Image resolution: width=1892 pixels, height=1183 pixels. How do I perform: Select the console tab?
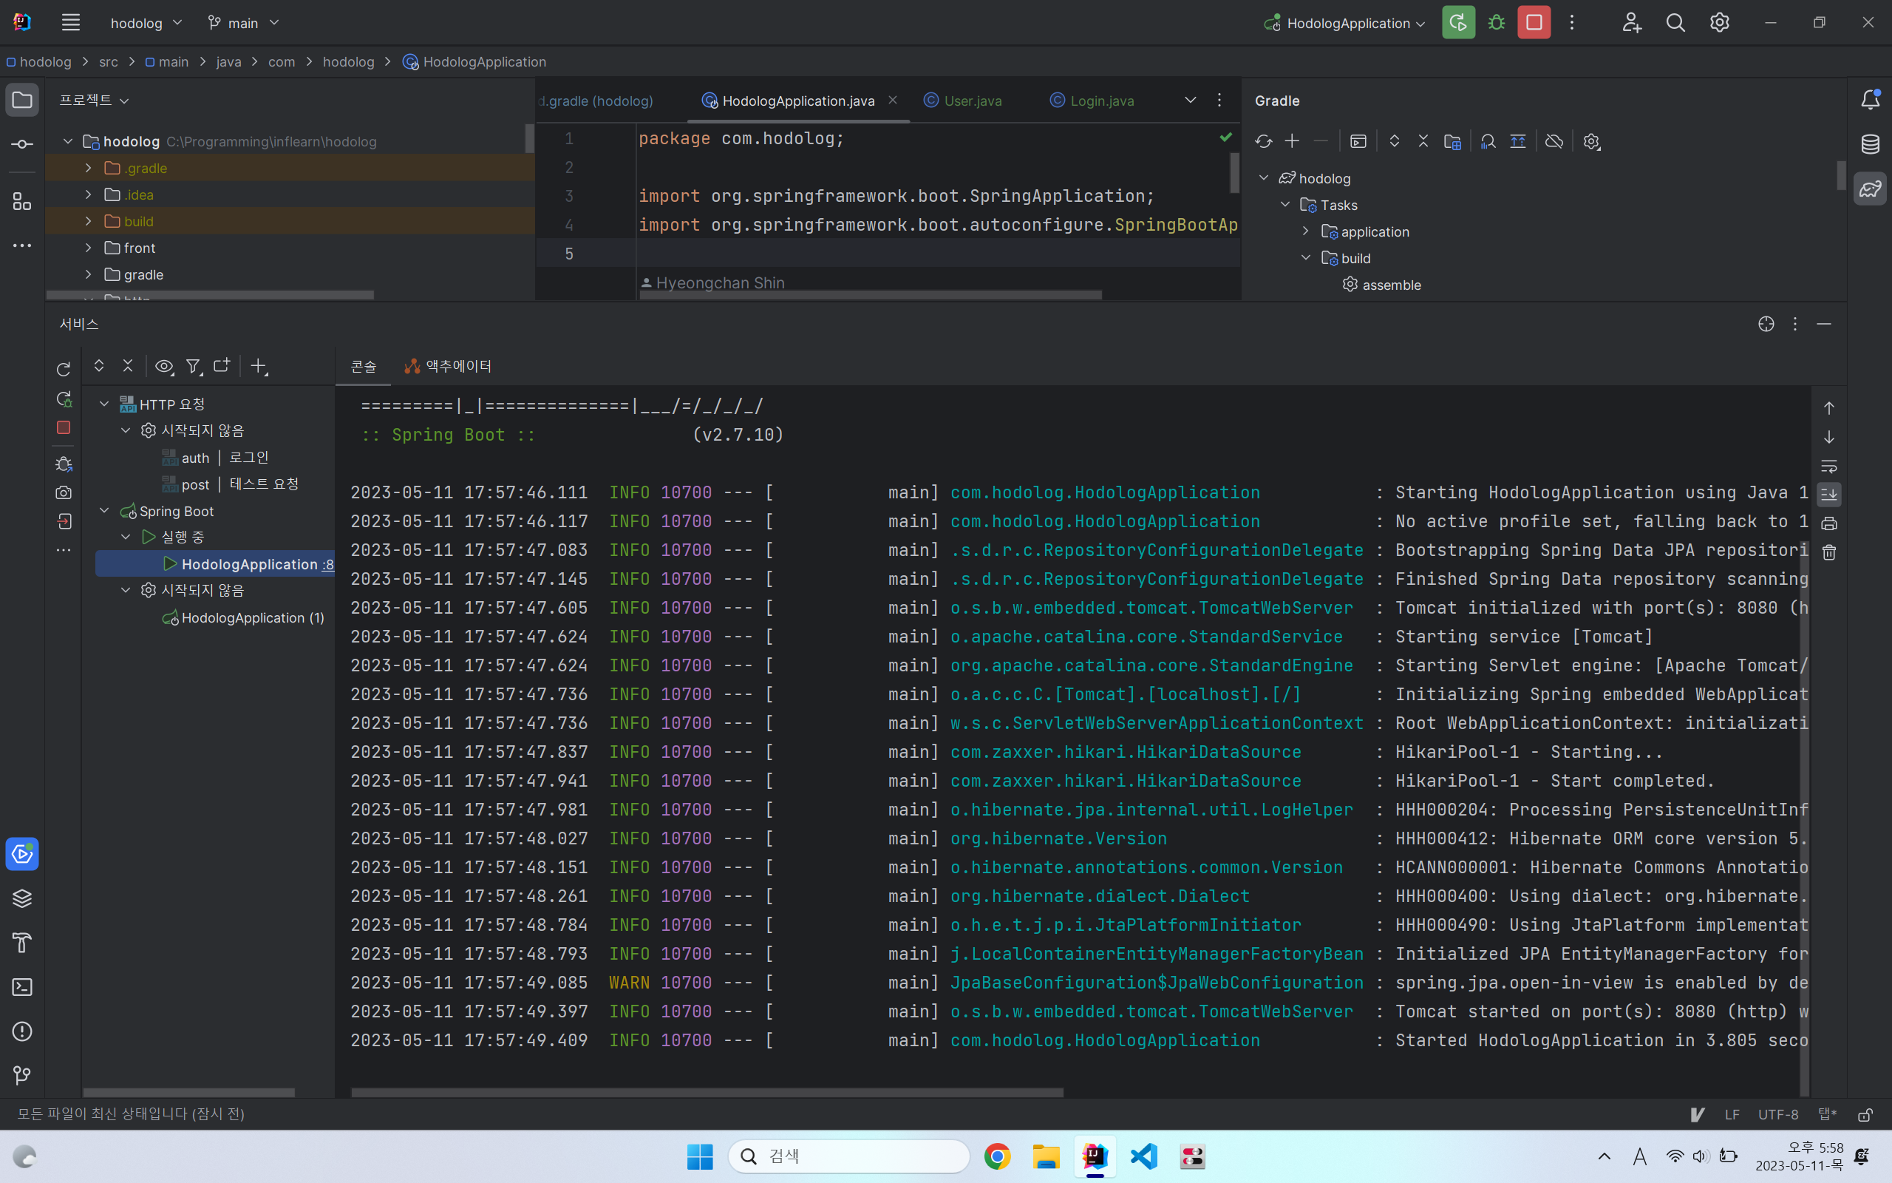tap(363, 366)
